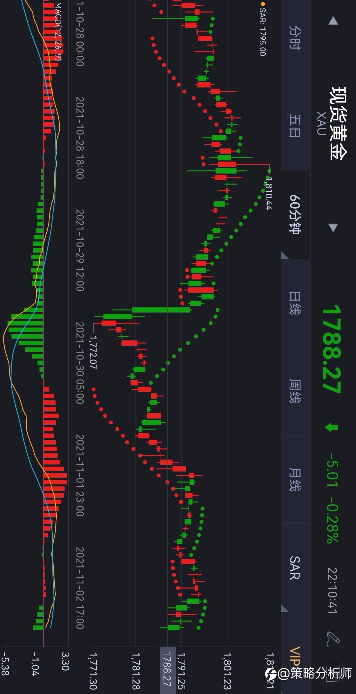
Task: Click the current price 1788.27
Action: pyautogui.click(x=331, y=349)
